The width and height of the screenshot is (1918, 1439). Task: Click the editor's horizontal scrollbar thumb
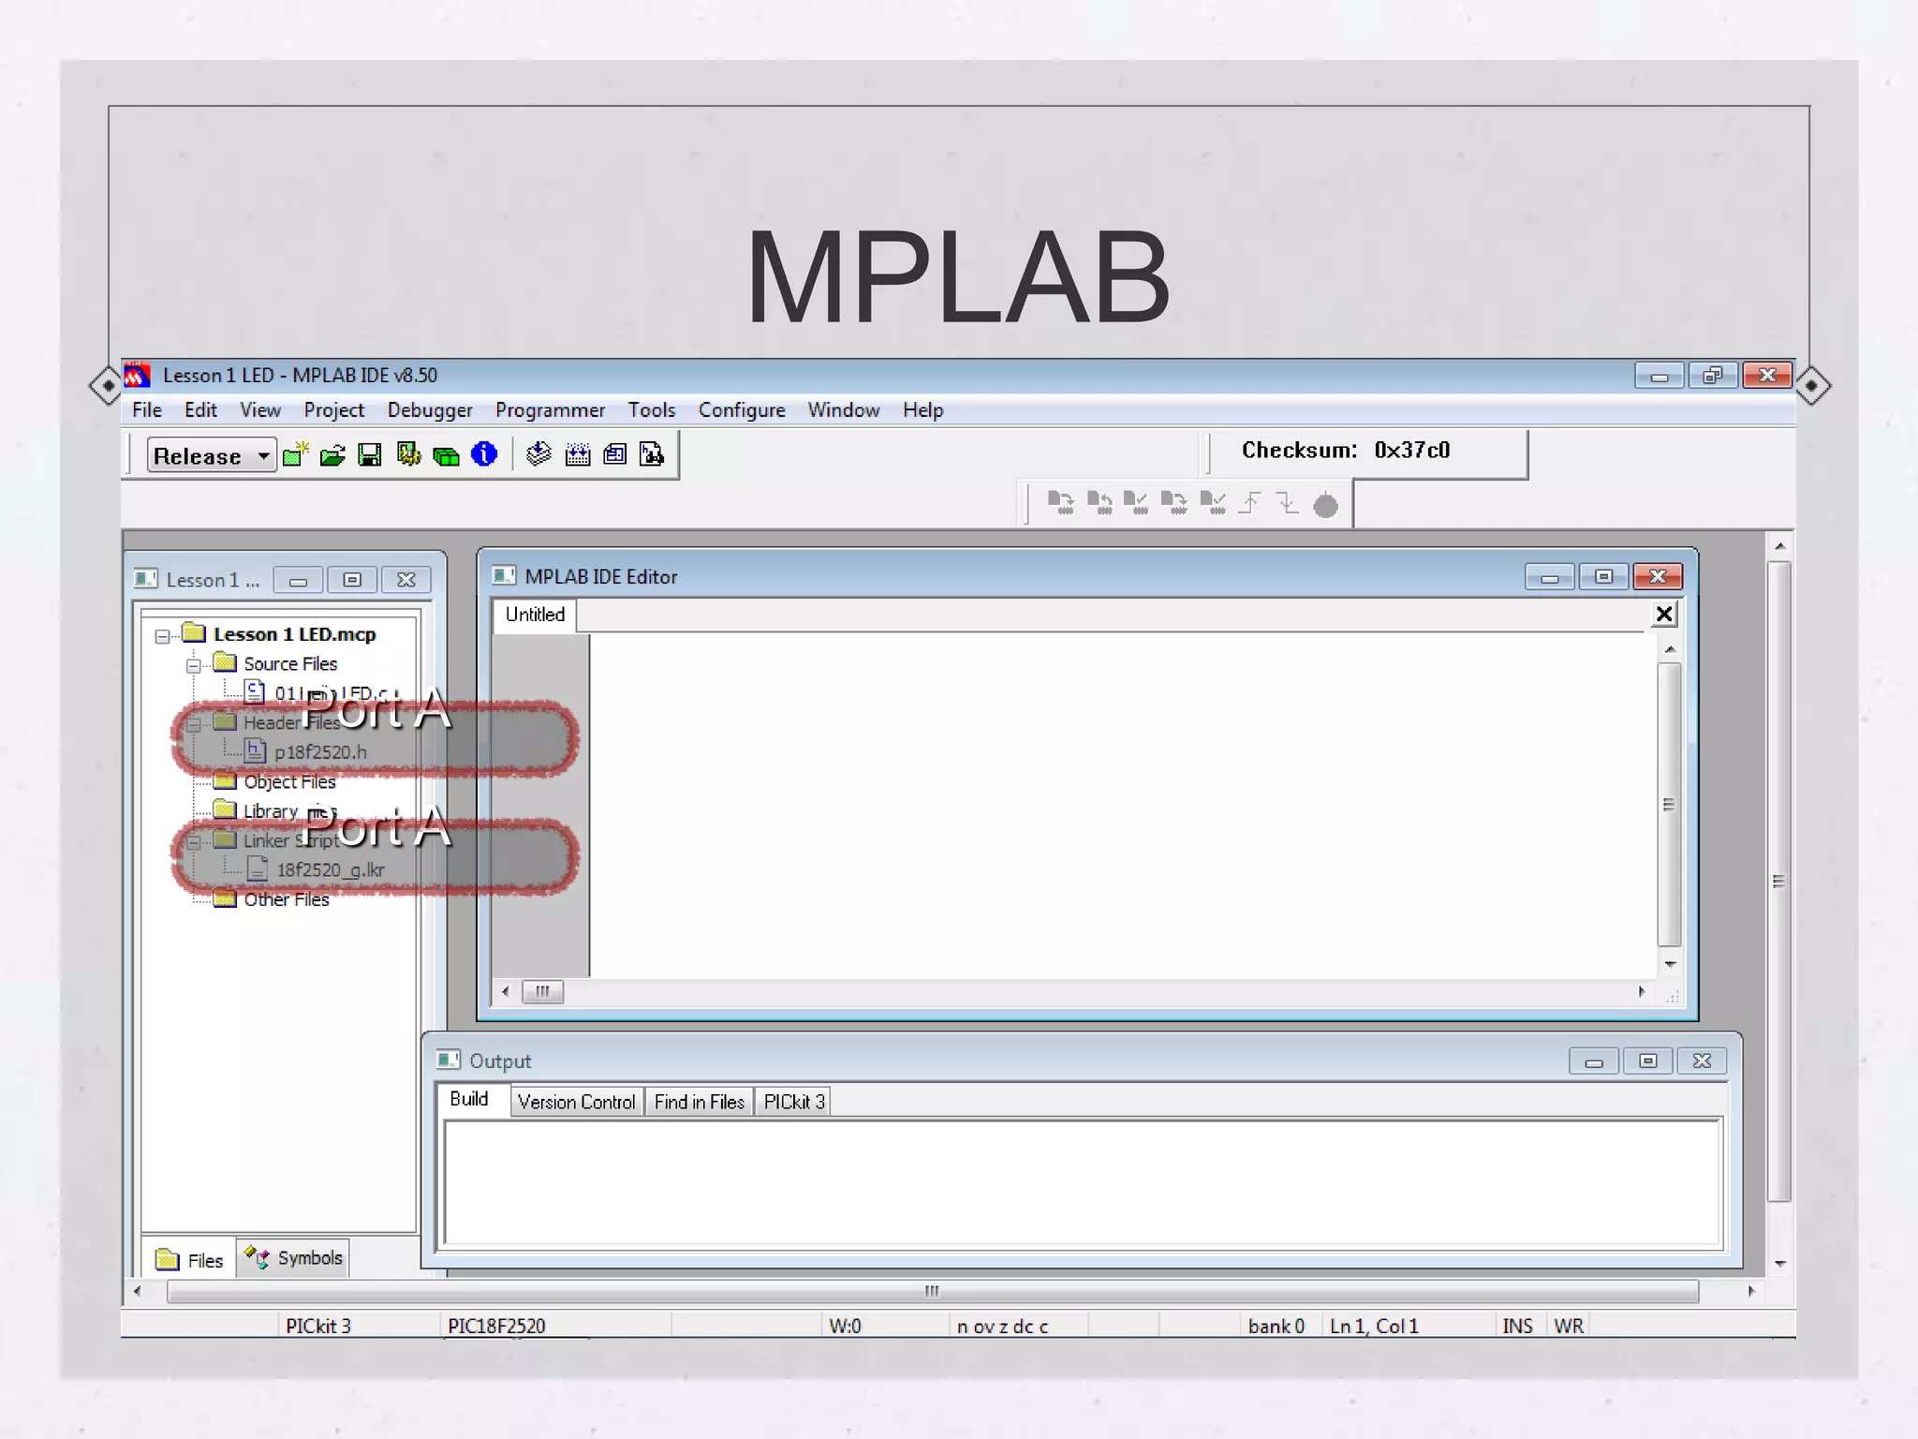pos(542,991)
